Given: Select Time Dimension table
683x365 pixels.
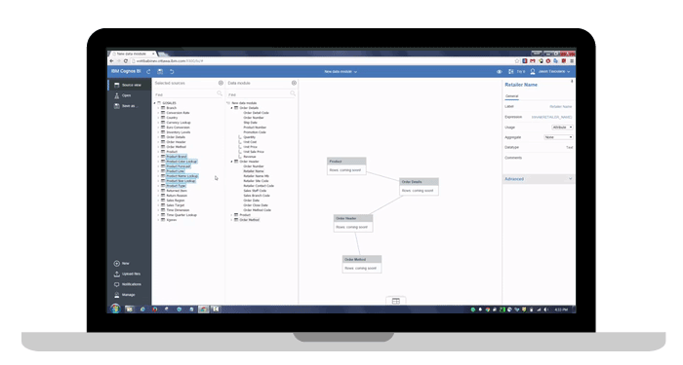Looking at the screenshot, I should [178, 210].
